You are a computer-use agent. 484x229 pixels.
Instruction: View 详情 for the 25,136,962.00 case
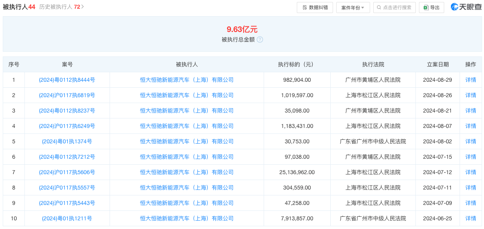pos(471,172)
